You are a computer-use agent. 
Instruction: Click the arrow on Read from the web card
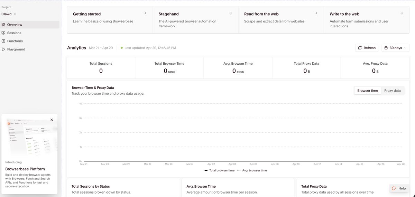click(x=316, y=13)
